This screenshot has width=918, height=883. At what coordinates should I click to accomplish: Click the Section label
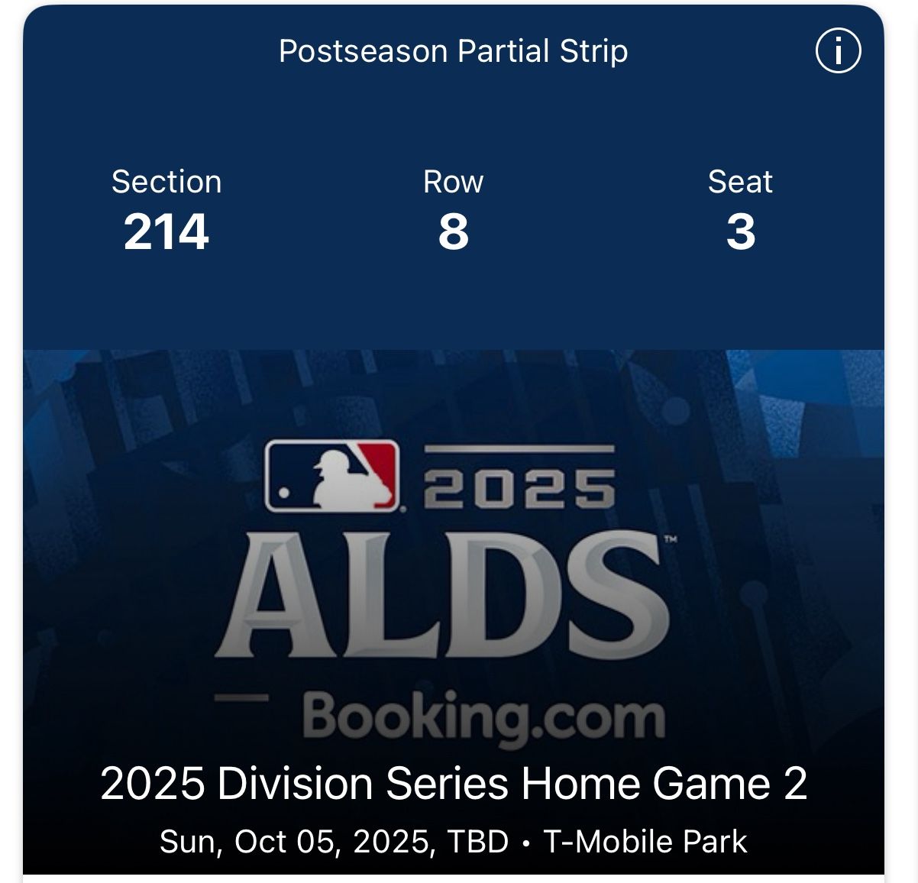pos(166,182)
